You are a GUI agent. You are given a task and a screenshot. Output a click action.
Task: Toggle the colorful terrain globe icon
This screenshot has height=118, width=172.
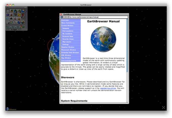click(23, 22)
